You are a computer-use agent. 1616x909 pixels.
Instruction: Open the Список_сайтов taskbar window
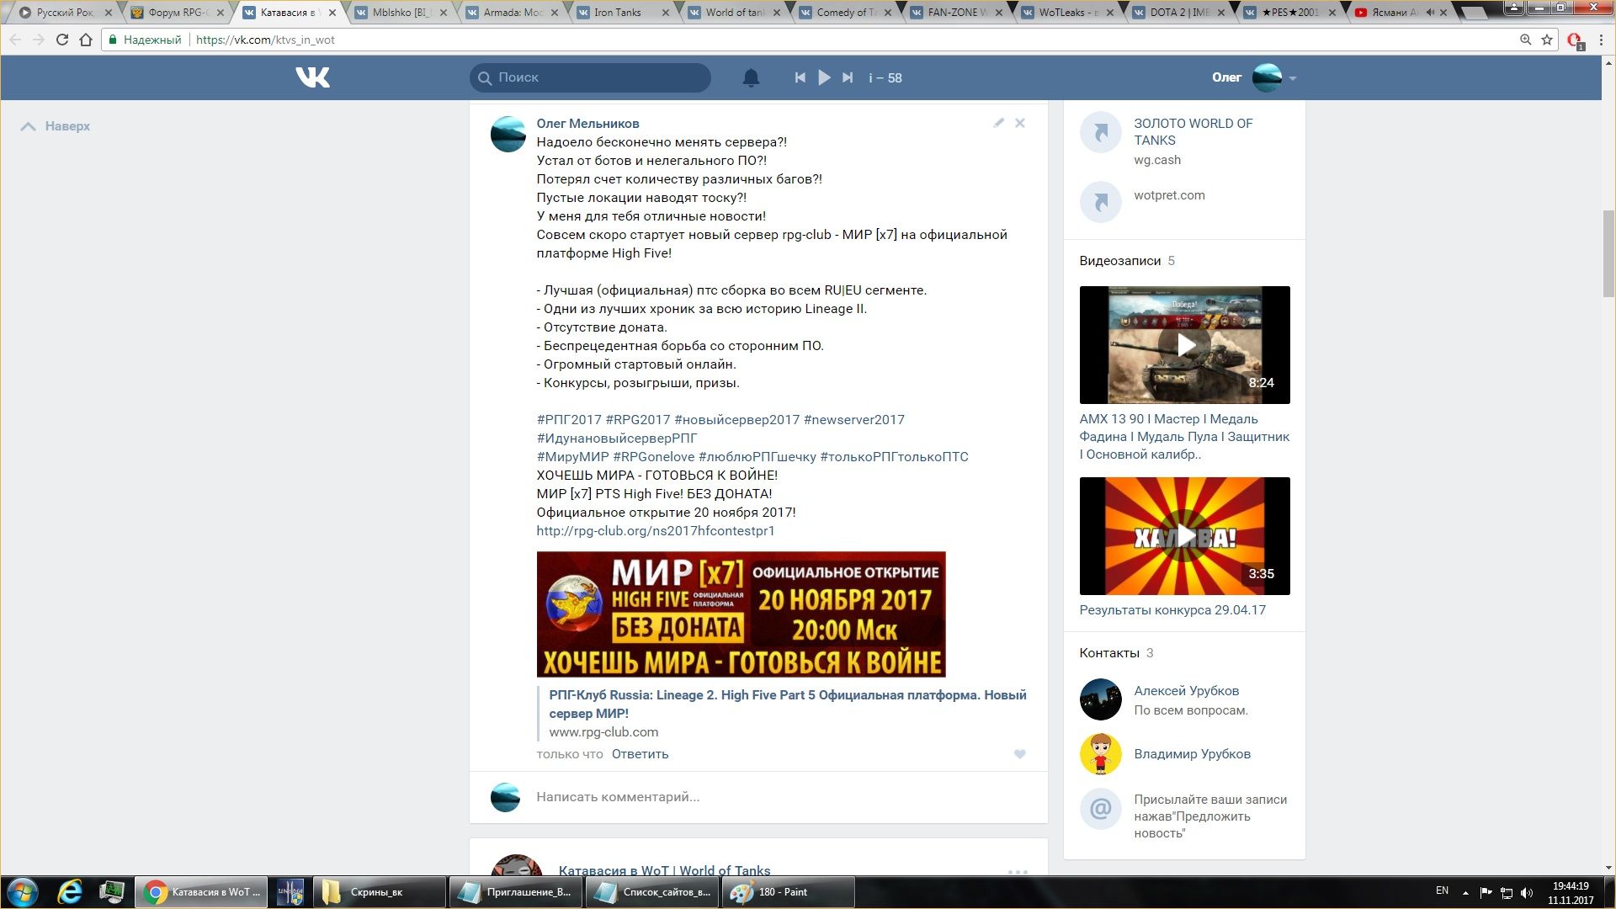pyautogui.click(x=651, y=892)
